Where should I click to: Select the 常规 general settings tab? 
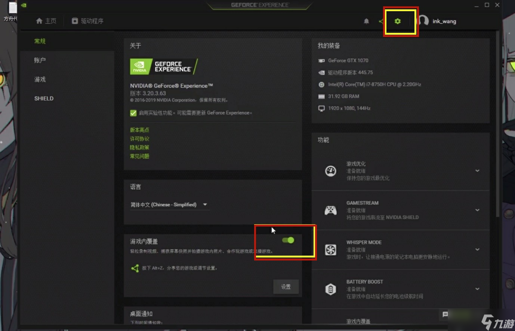[x=40, y=41]
